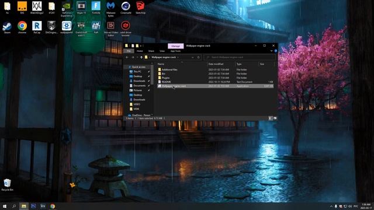Viewport: 374px width, 210px height.
Task: Click the Forward arrow in File Explorer
Action: pos(133,57)
